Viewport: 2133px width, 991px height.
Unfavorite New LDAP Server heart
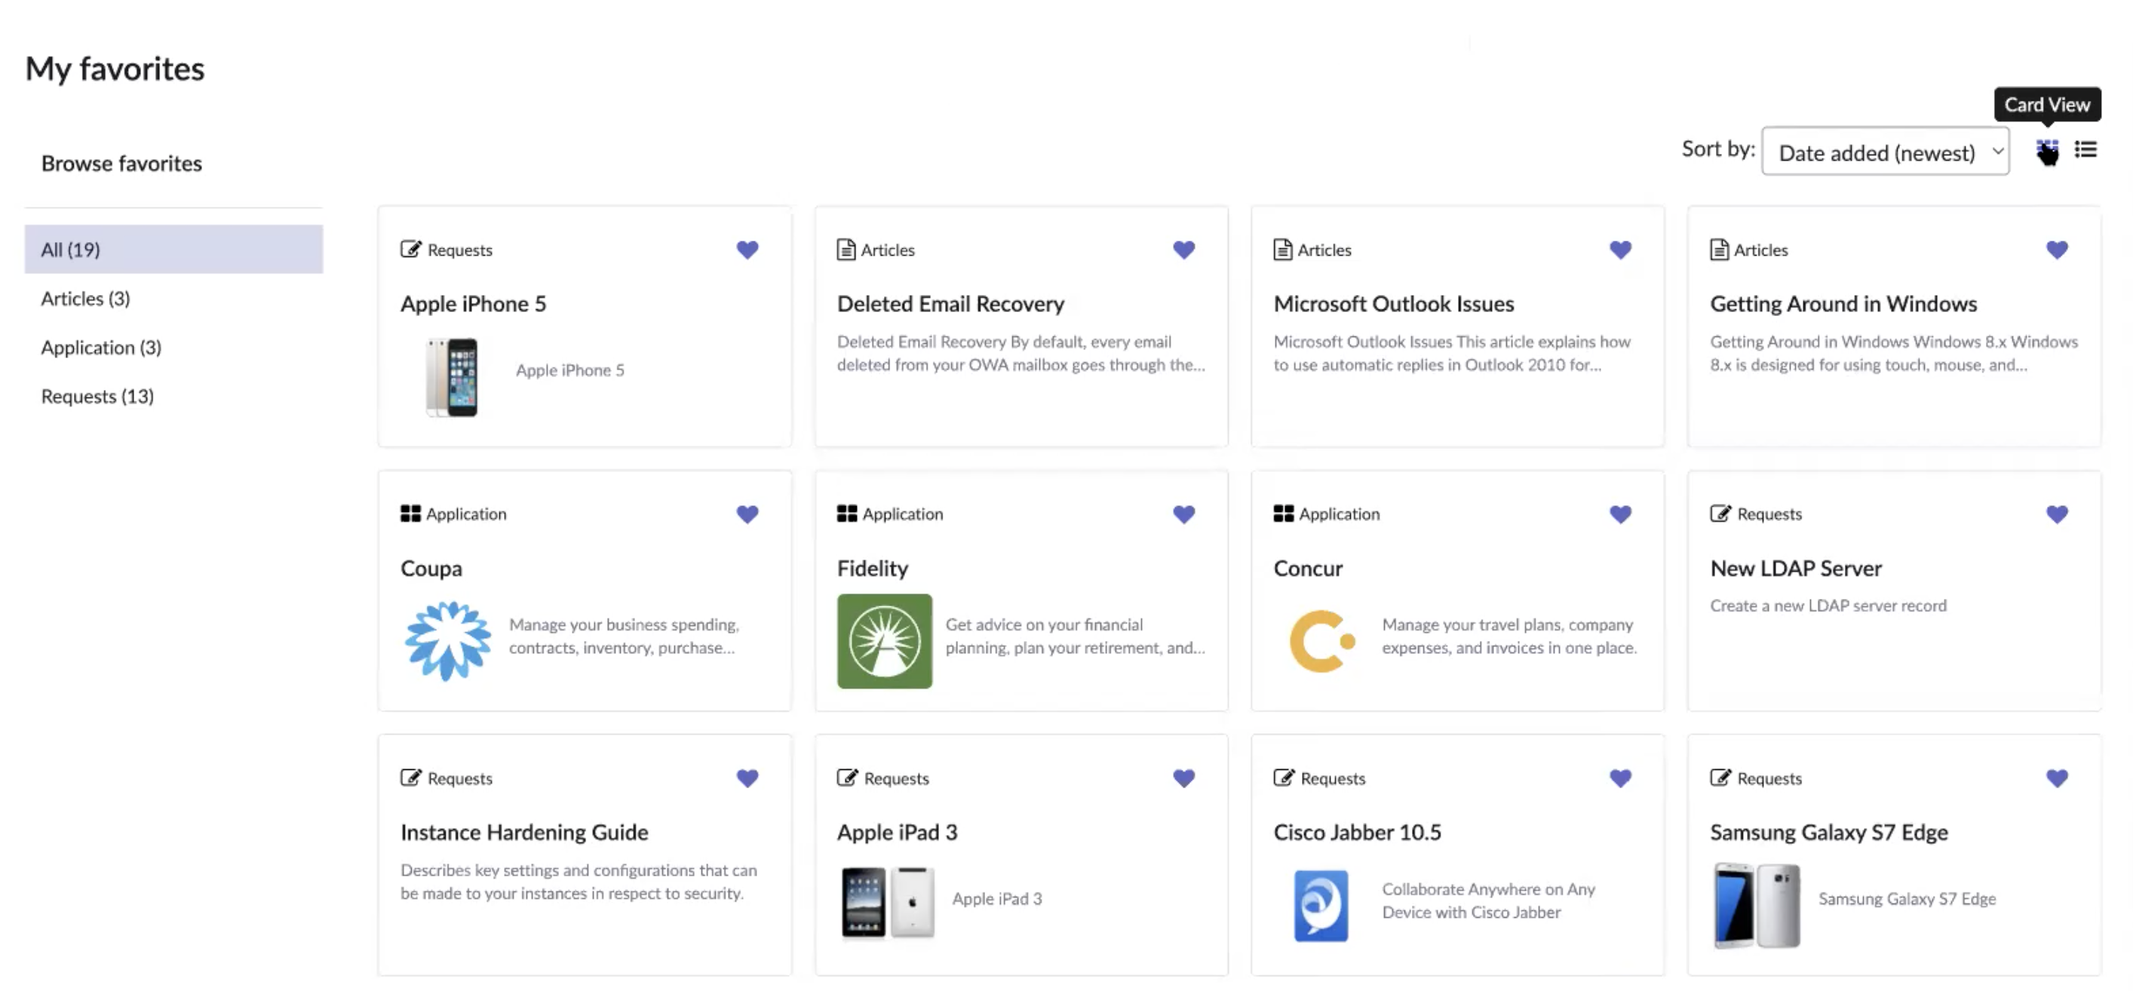click(x=2056, y=514)
